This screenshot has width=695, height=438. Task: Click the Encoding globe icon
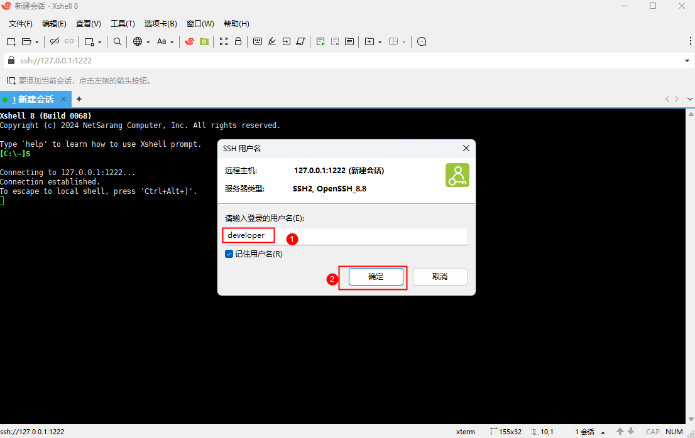(x=138, y=41)
